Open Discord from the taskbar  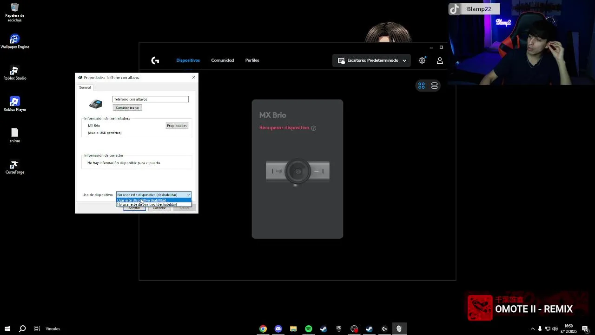click(278, 329)
